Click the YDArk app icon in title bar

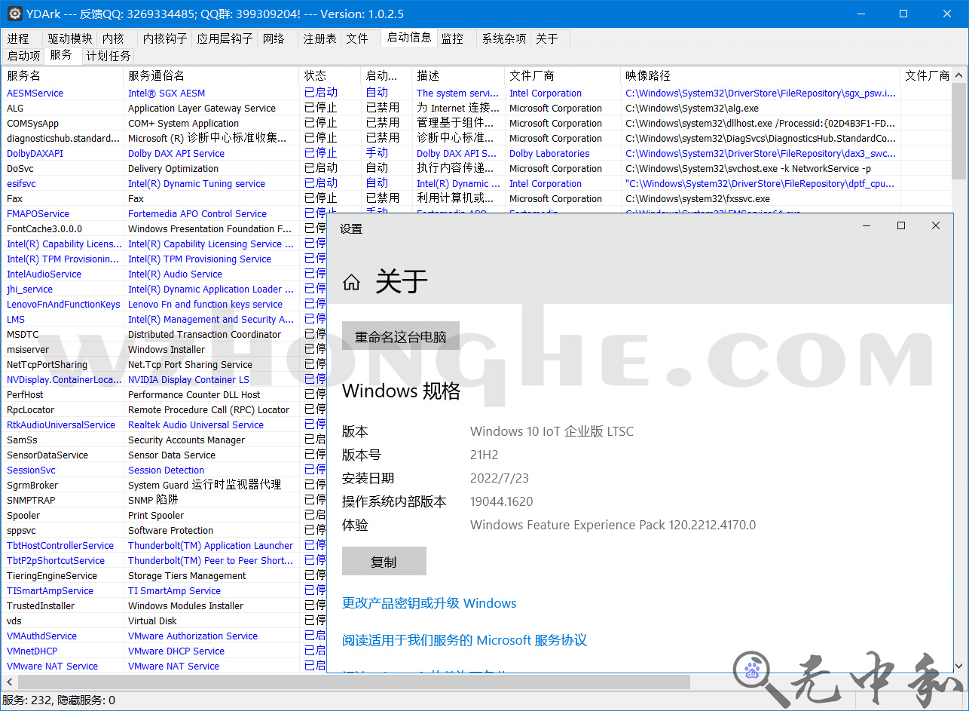pyautogui.click(x=13, y=14)
